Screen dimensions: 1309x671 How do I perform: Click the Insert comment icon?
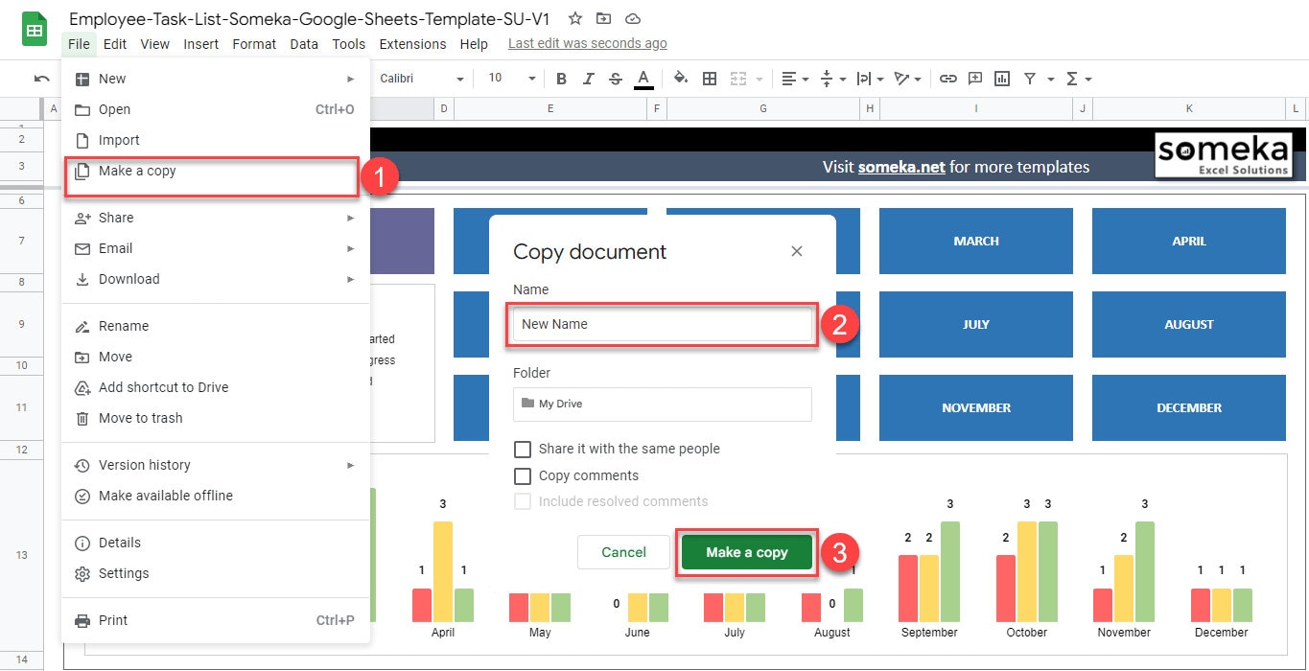tap(975, 79)
